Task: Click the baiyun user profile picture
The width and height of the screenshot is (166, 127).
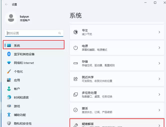Action: [x=11, y=18]
